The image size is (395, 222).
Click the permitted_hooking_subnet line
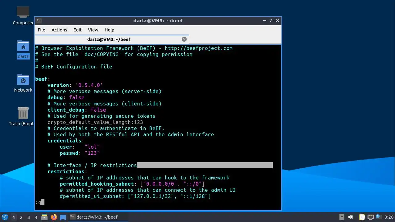132,184
